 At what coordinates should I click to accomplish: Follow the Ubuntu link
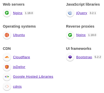[x=19, y=35]
